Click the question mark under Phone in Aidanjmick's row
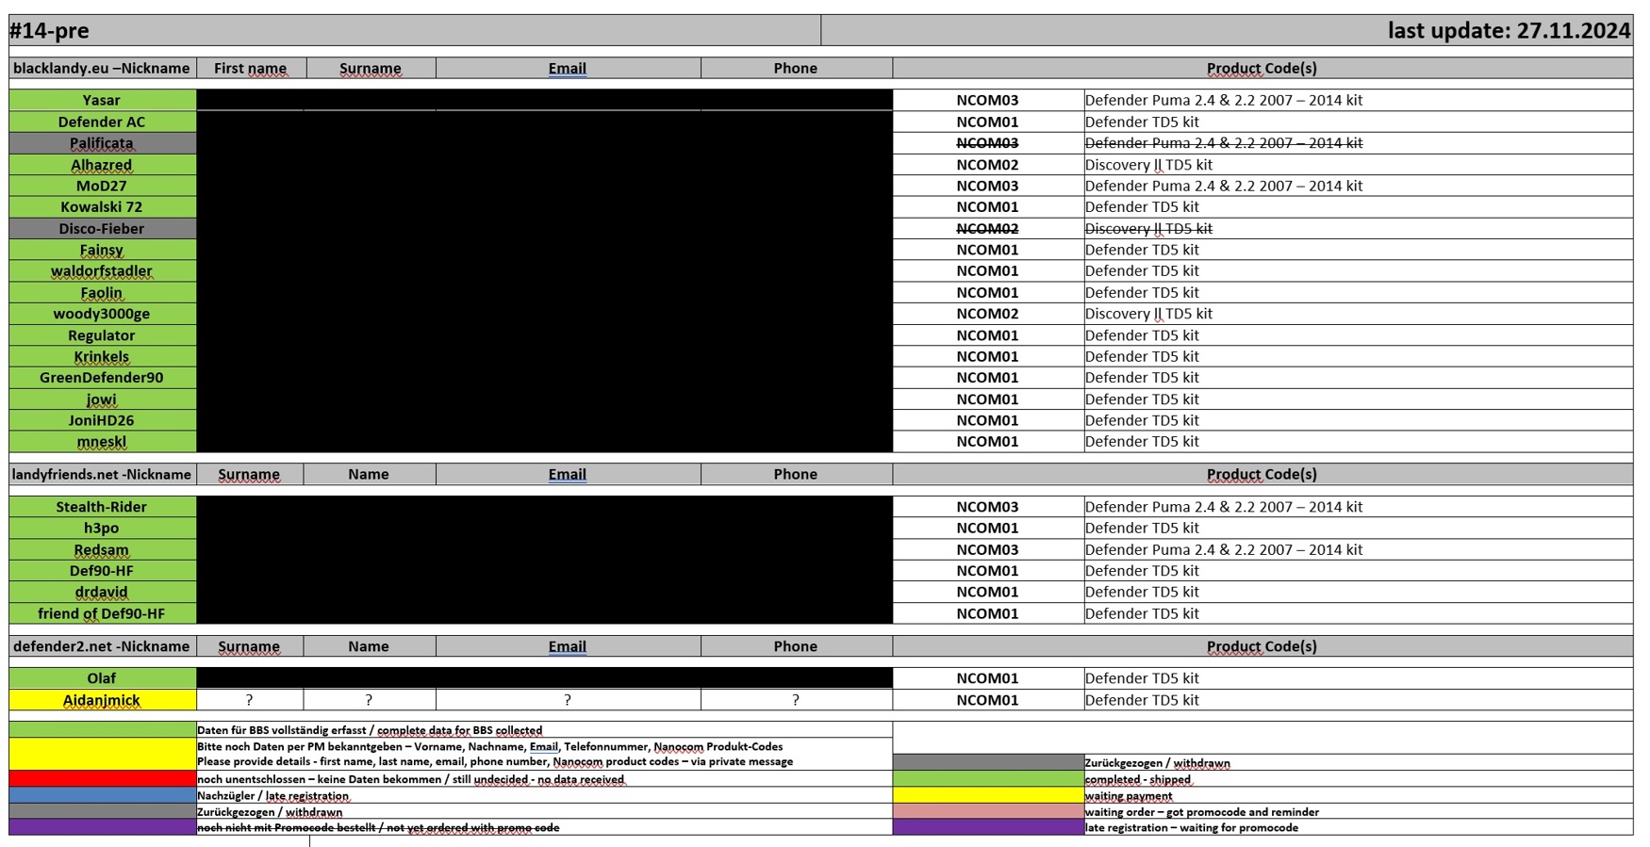 click(796, 700)
